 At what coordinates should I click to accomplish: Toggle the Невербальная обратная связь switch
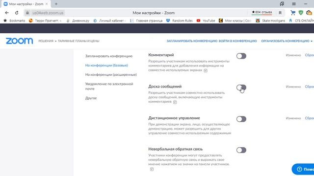click(x=241, y=150)
